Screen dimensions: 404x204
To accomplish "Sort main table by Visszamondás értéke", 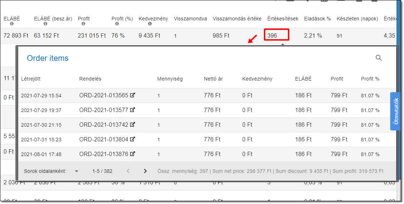I will pyautogui.click(x=237, y=19).
